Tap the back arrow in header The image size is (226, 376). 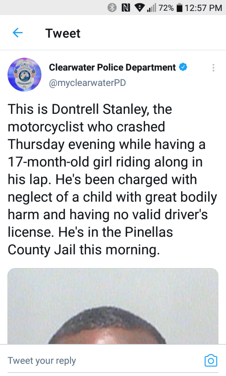(x=18, y=33)
